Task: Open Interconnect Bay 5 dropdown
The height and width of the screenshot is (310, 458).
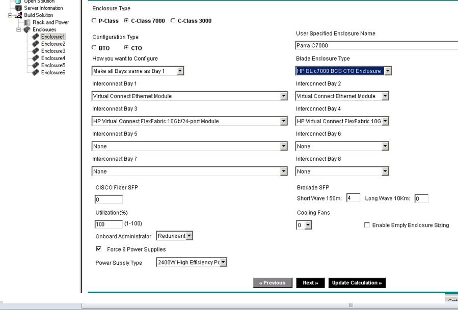Action: (x=190, y=146)
